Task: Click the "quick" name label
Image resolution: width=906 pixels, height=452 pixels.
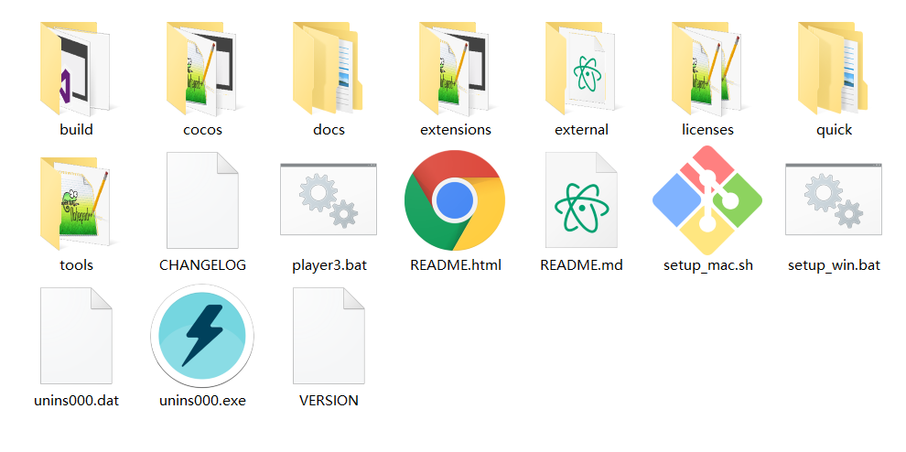Action: (834, 130)
